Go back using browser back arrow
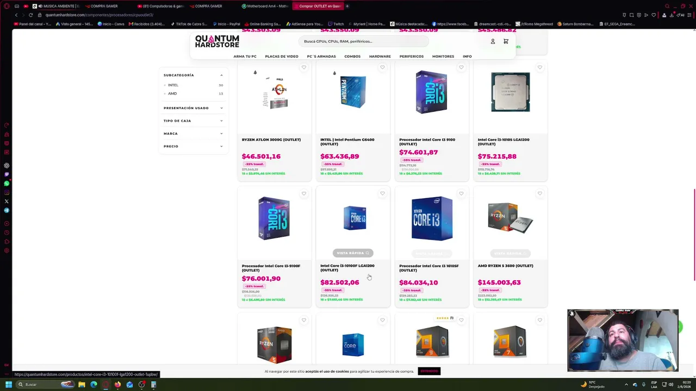Viewport: 696px width, 391px height. [x=16, y=15]
